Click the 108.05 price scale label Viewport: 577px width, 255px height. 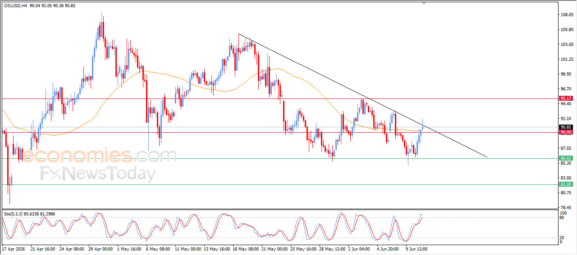click(x=566, y=15)
